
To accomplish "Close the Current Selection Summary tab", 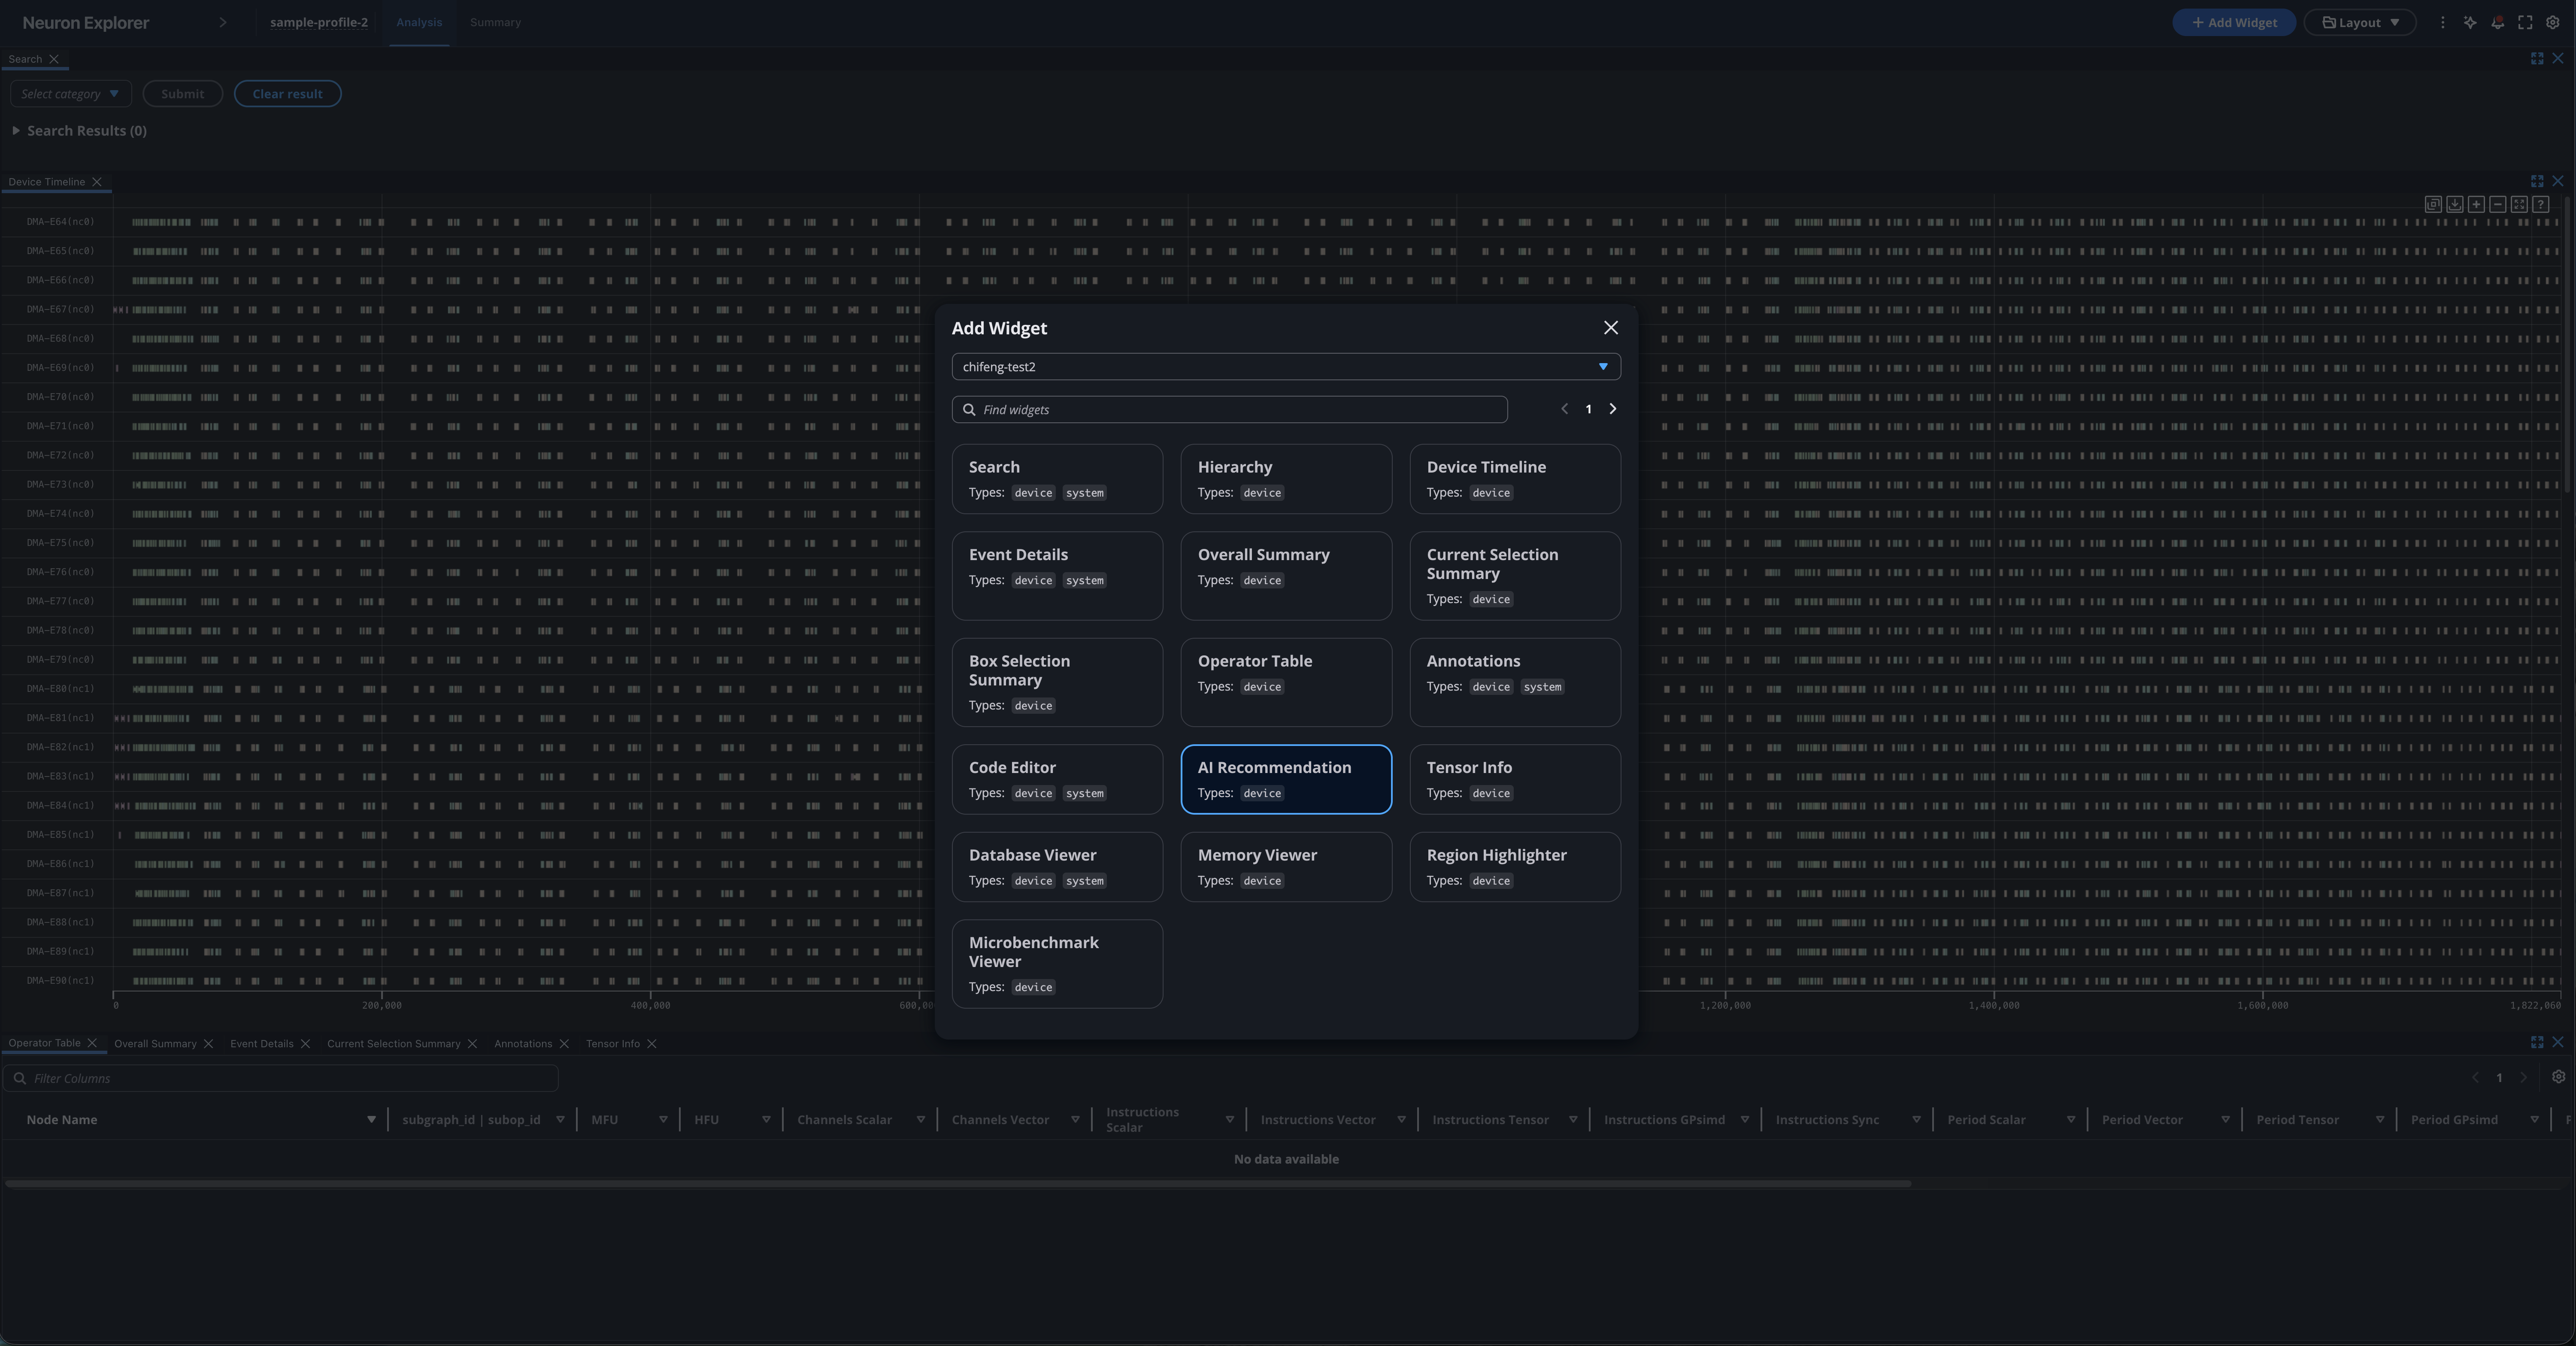I will (472, 1044).
